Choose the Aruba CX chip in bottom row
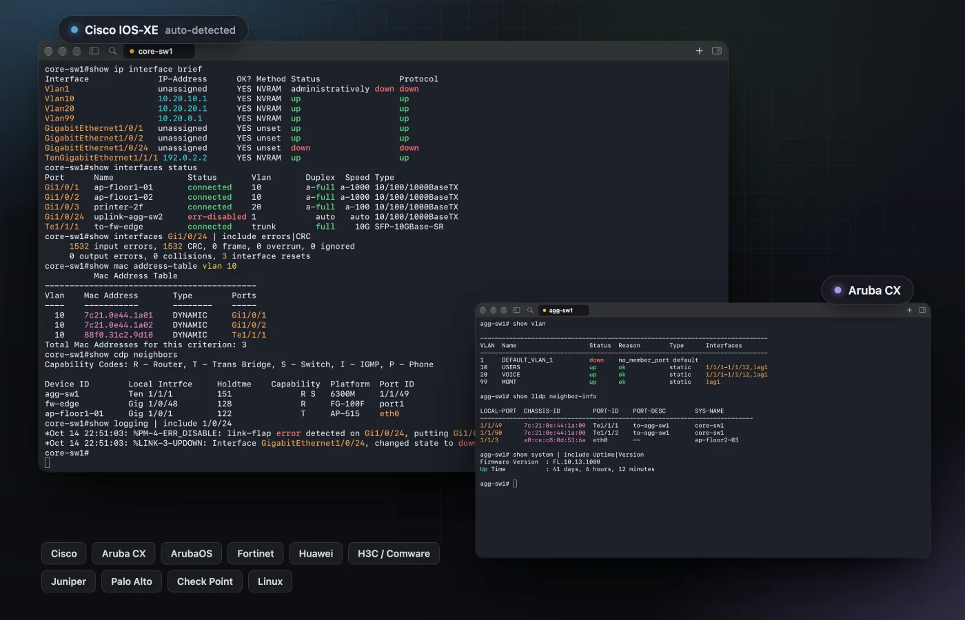 point(124,554)
